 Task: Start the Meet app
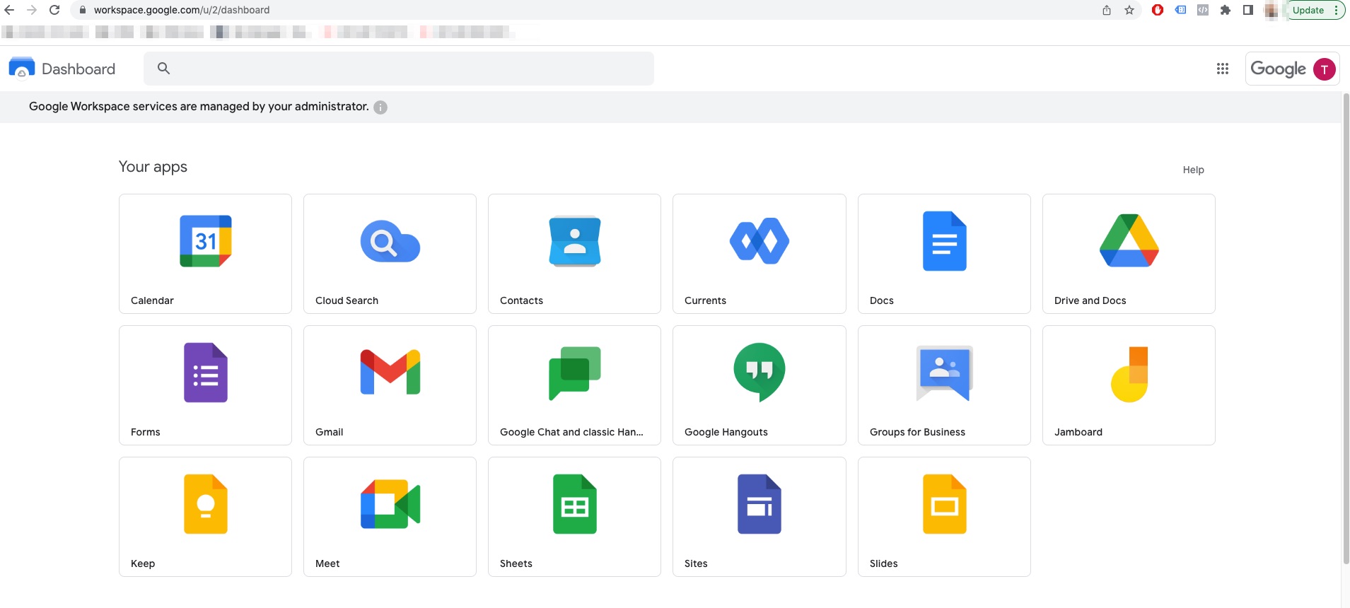point(390,504)
